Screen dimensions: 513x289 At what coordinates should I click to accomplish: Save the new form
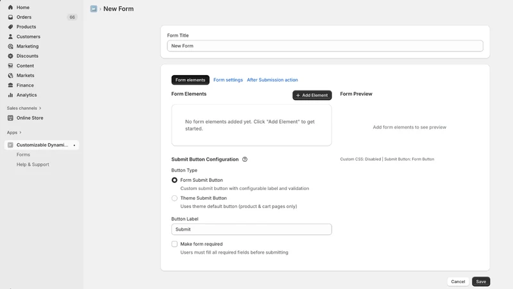click(481, 281)
